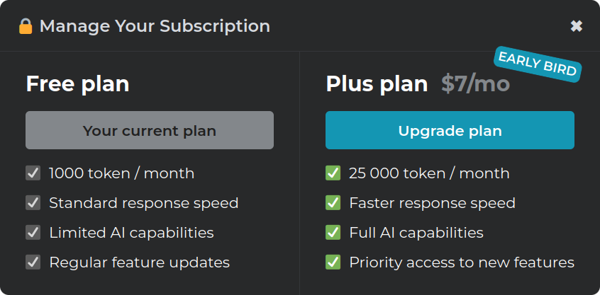Click the EARLY BIRD badge
Screen dimensions: 600x295
click(x=538, y=64)
